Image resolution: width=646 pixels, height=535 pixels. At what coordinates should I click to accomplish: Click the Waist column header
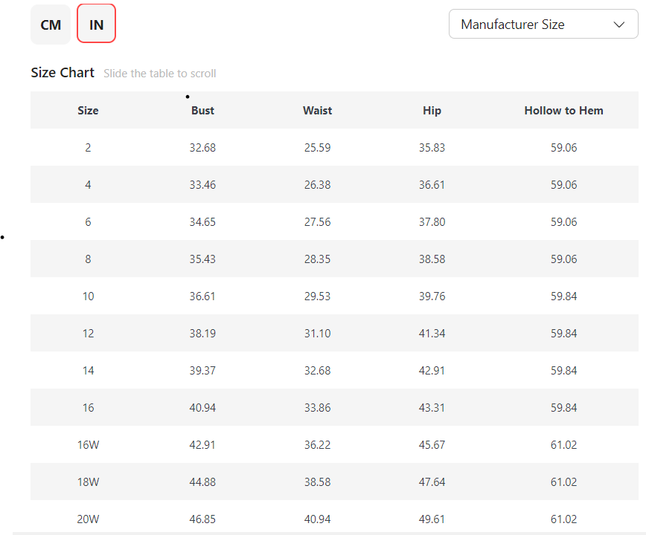click(x=317, y=111)
